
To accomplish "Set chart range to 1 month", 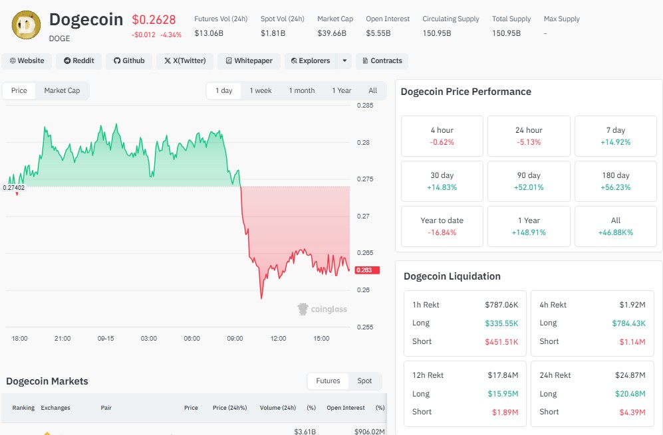I will click(x=302, y=90).
